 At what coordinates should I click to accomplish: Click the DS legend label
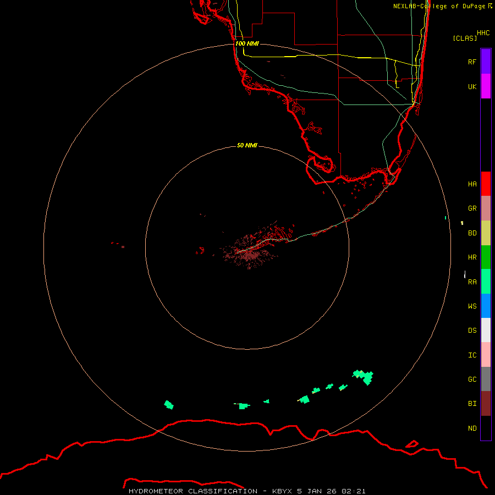472,331
